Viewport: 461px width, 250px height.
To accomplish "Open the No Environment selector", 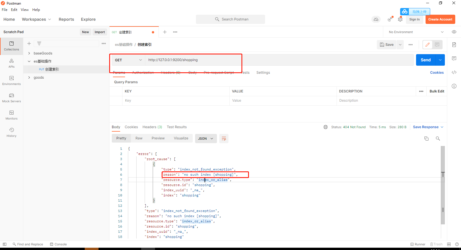I will point(416,32).
